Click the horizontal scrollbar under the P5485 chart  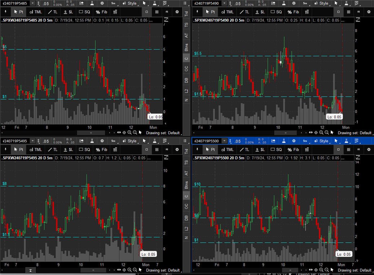point(91,132)
